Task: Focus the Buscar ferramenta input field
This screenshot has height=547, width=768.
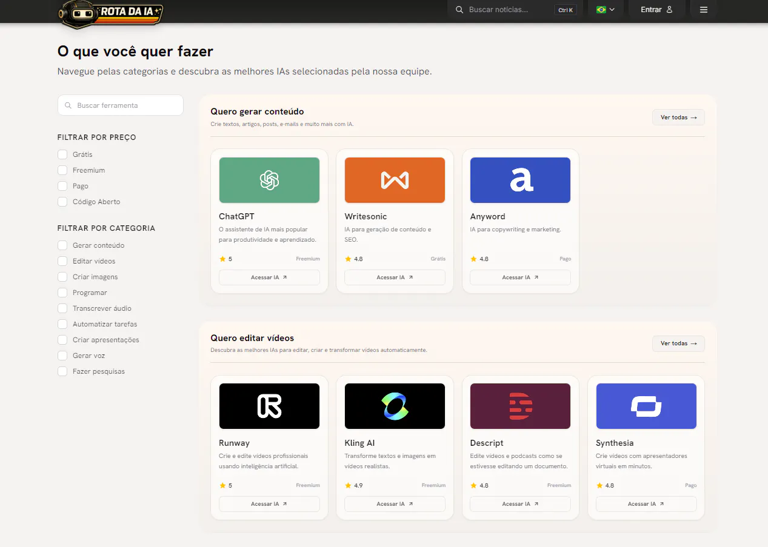Action: (121, 105)
